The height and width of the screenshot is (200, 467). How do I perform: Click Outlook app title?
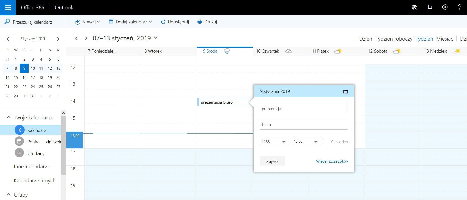(x=64, y=8)
